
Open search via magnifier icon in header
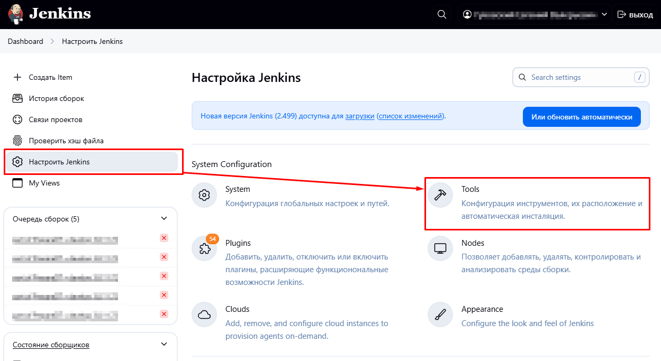[x=442, y=14]
